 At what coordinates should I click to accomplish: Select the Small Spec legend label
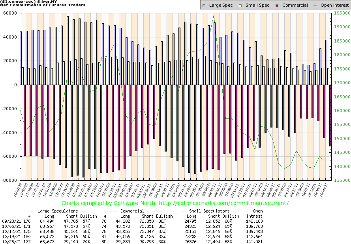[257, 5]
